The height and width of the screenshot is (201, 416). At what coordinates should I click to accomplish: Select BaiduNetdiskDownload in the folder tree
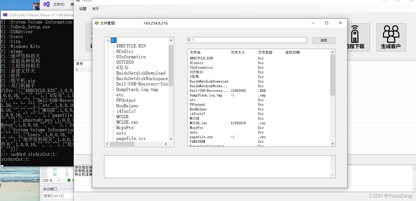point(141,73)
